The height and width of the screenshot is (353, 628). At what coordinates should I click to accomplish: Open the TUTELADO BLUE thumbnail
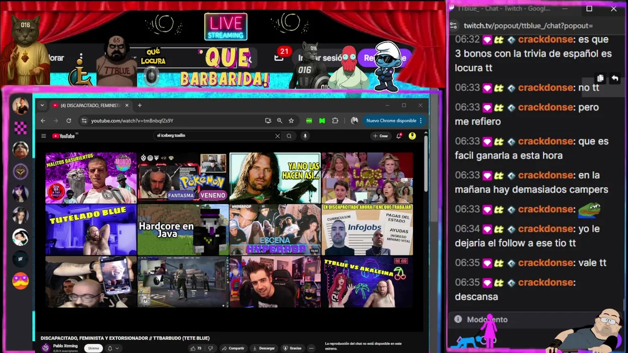91,230
